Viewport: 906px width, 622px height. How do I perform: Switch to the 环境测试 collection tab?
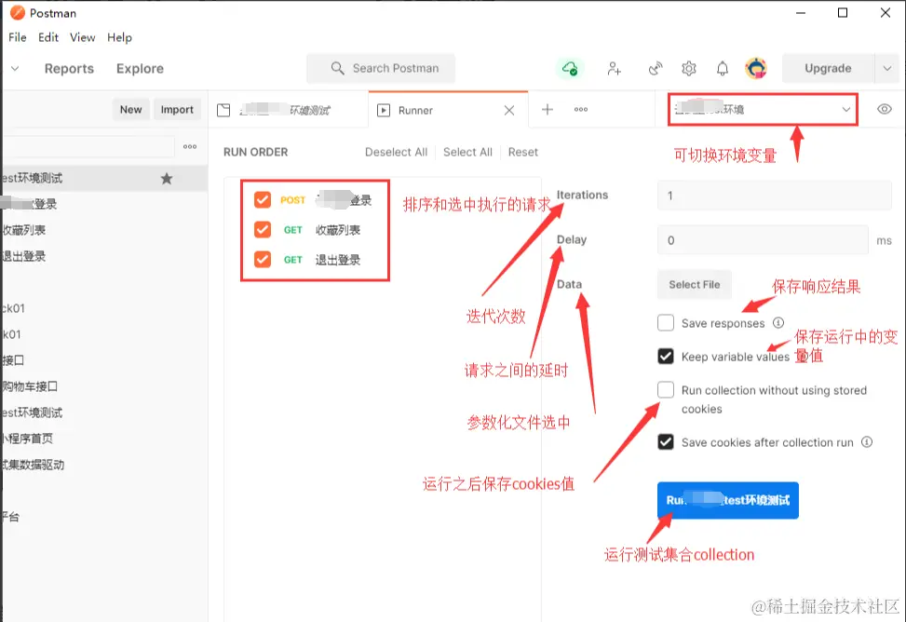click(x=288, y=110)
